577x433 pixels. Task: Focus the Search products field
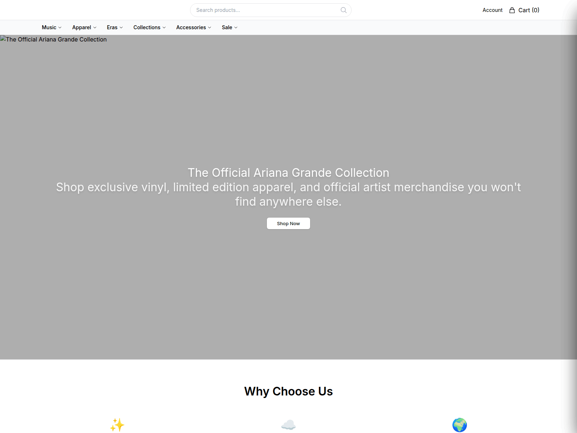pos(271,10)
